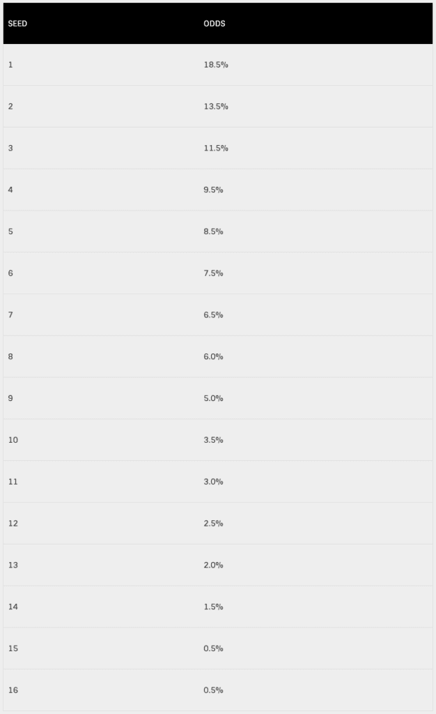This screenshot has width=436, height=714.
Task: Select the 8.5% odds value
Action: 213,231
